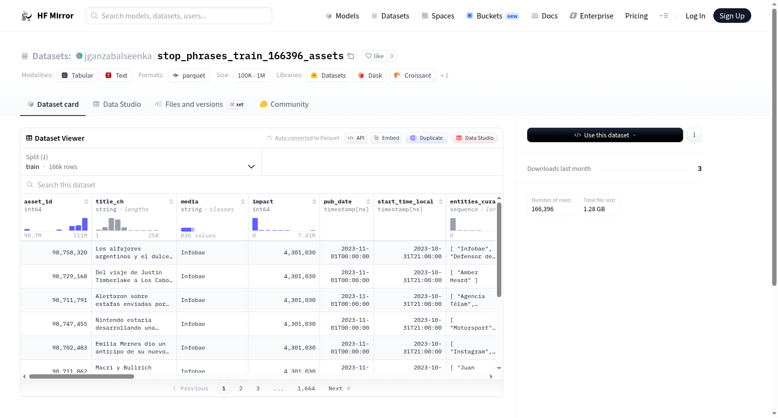
Task: Select current page 1 button
Action: pyautogui.click(x=224, y=388)
